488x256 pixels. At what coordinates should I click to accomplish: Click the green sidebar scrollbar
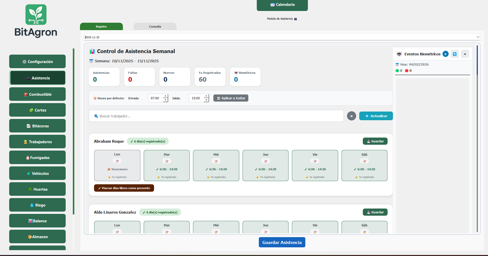(x=74, y=131)
